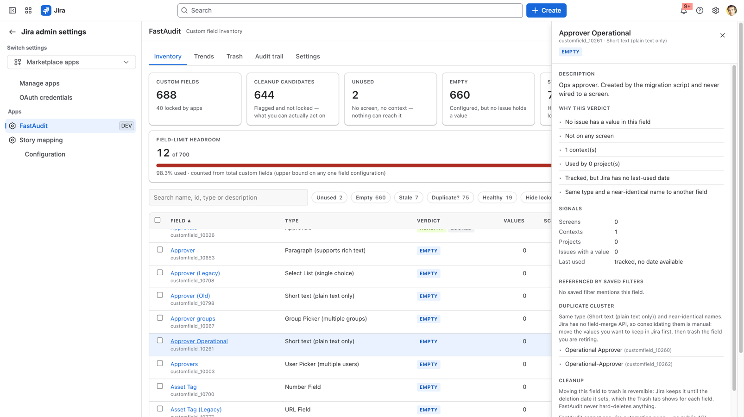Open the FastAudit Settings tab
This screenshot has height=417, width=744.
(x=308, y=57)
